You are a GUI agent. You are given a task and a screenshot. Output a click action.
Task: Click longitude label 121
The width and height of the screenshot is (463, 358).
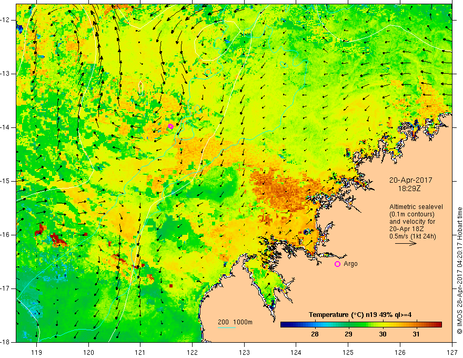[x=140, y=352]
